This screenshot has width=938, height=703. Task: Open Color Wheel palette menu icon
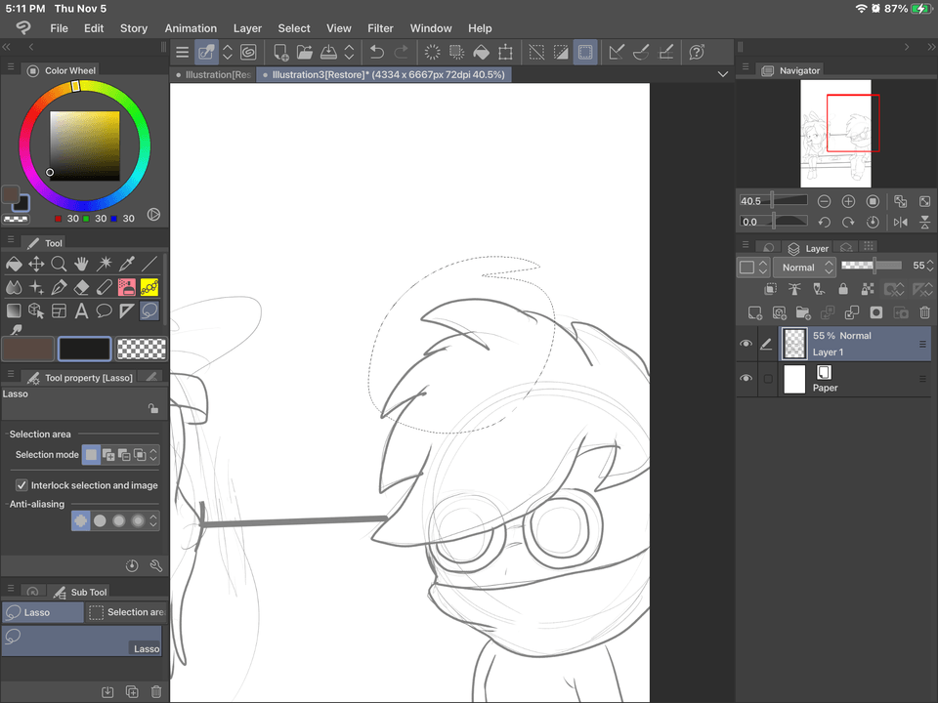point(10,67)
